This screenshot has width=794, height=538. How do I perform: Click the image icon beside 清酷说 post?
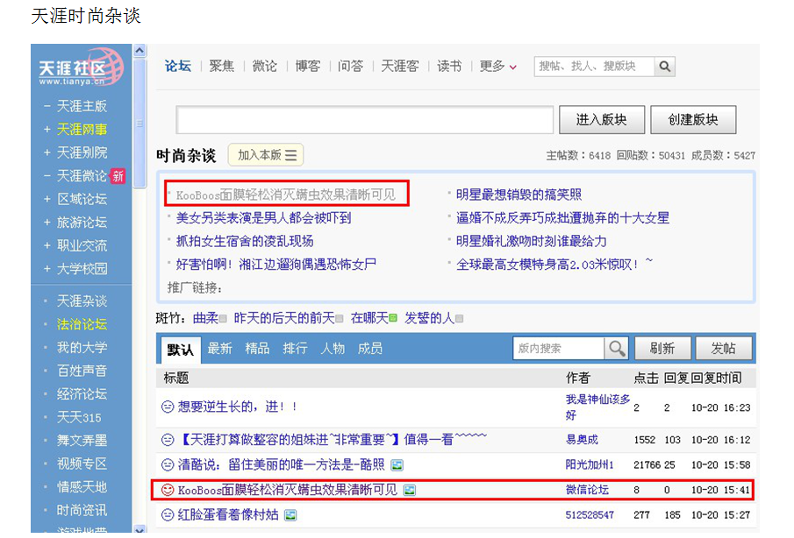397,464
